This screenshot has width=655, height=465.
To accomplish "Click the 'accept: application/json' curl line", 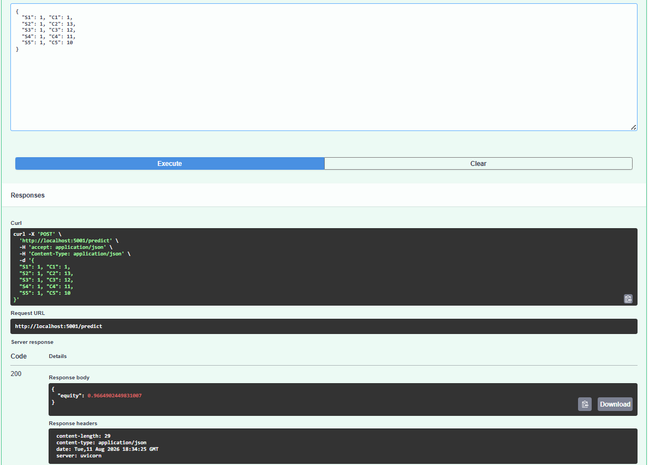I will pyautogui.click(x=65, y=247).
